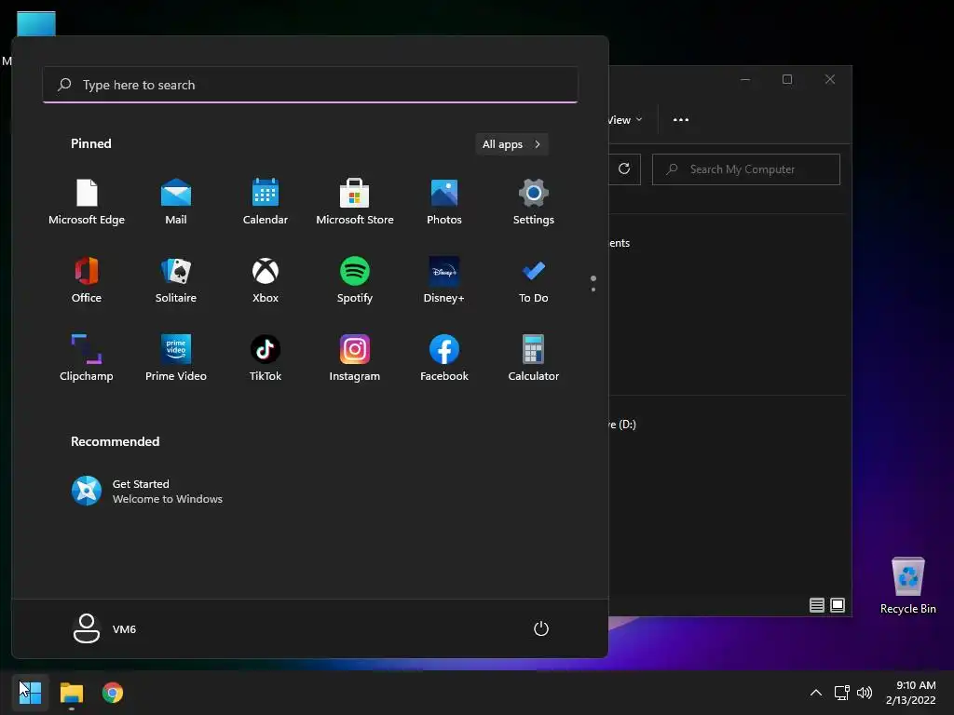Launch Clipchamp video editor

click(x=87, y=358)
